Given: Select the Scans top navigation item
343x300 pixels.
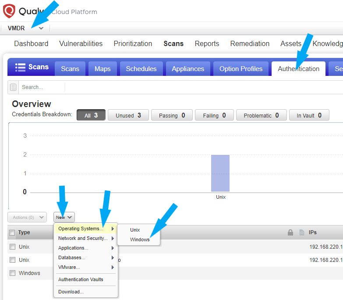Looking at the screenshot, I should pyautogui.click(x=173, y=43).
